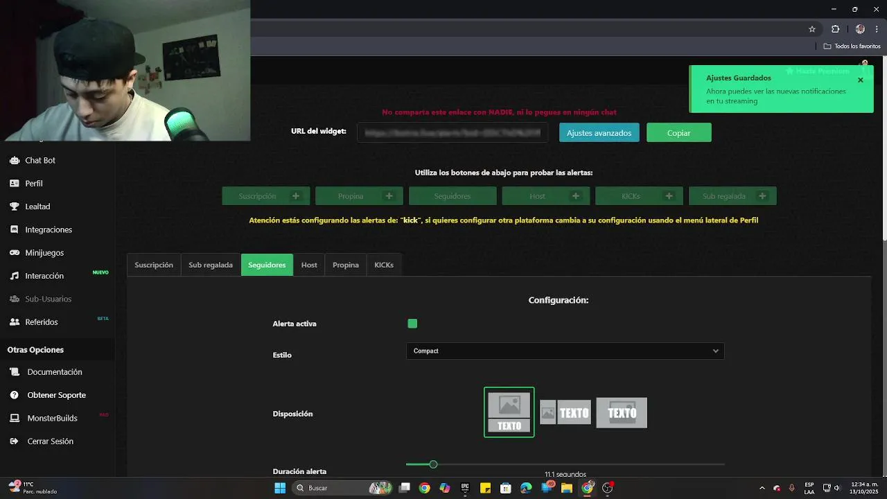Open the browser extensions puzzle icon
Viewport: 887px width, 499px height.
tap(835, 29)
